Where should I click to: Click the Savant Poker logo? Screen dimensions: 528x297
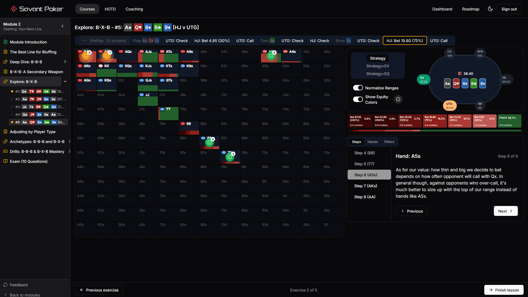pos(36,9)
